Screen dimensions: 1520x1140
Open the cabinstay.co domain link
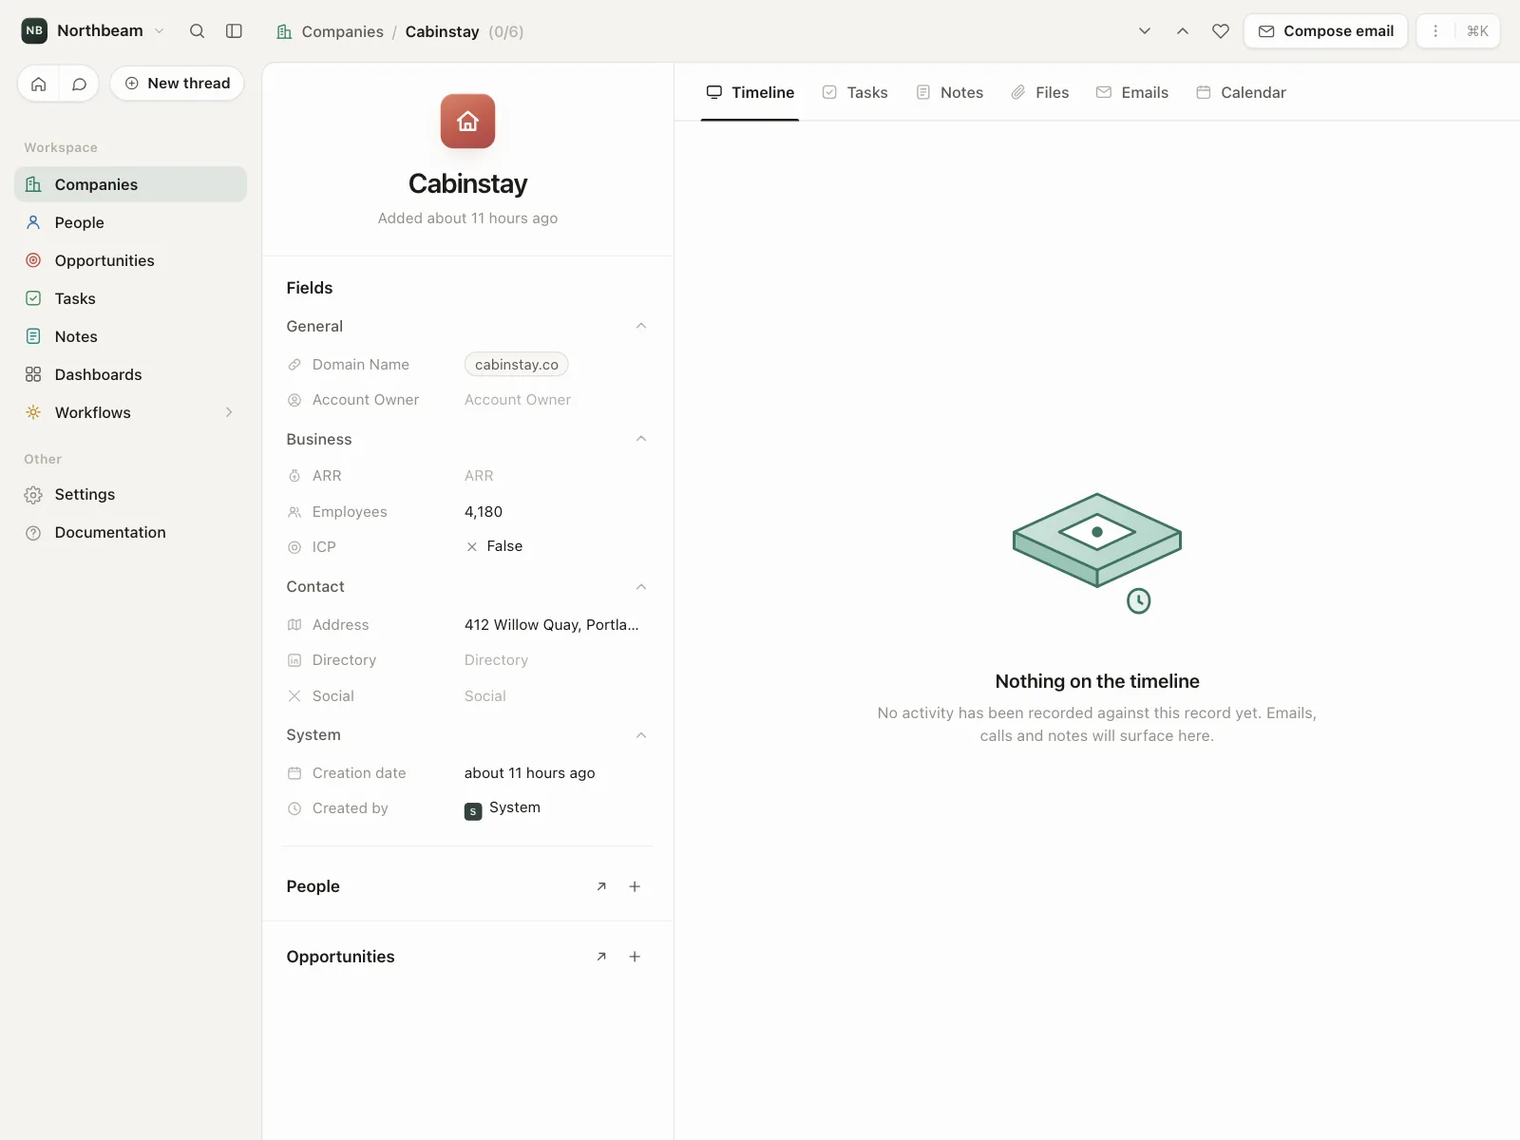point(517,365)
